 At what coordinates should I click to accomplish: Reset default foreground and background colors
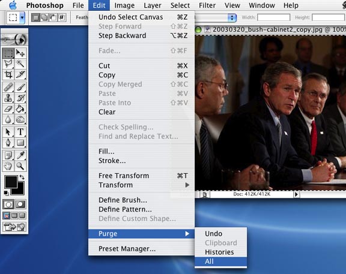point(6,193)
